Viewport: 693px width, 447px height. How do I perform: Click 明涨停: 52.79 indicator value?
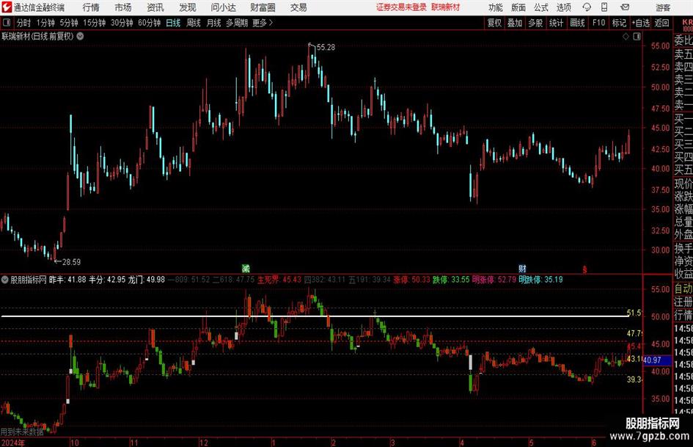point(494,280)
